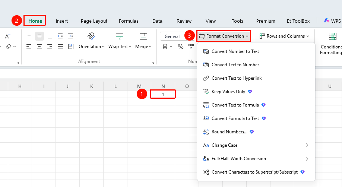Align text left
The height and width of the screenshot is (187, 342).
click(29, 47)
